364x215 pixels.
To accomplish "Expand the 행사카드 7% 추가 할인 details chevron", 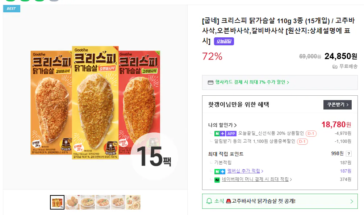I will 288,83.
